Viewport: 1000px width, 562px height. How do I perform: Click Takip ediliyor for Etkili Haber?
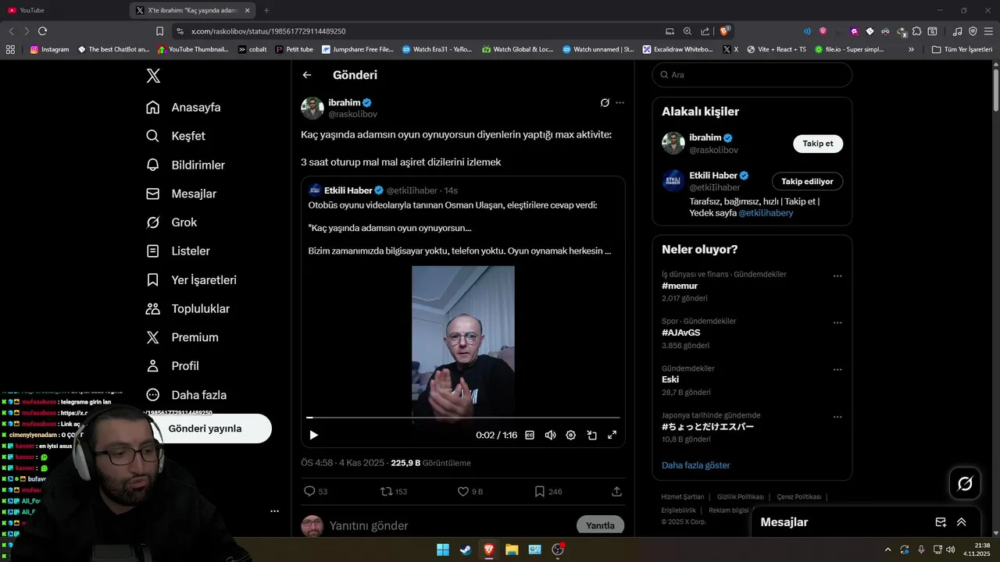(807, 181)
